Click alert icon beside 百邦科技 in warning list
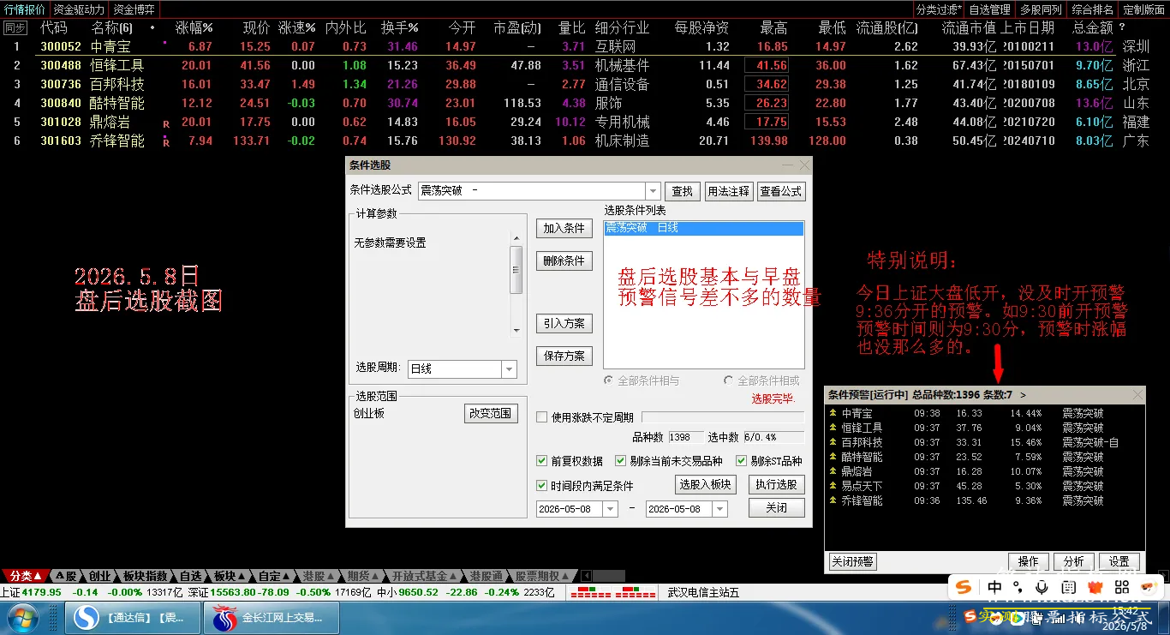This screenshot has width=1170, height=635. pyautogui.click(x=833, y=442)
